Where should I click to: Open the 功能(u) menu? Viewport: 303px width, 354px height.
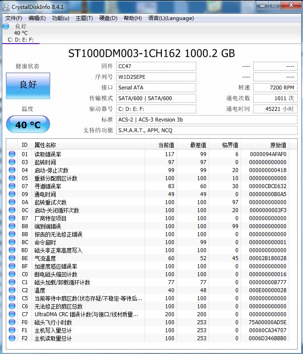click(x=61, y=18)
